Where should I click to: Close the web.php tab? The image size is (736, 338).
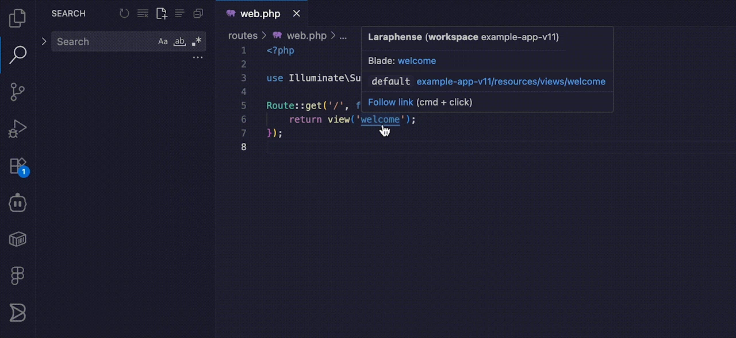pyautogui.click(x=297, y=13)
